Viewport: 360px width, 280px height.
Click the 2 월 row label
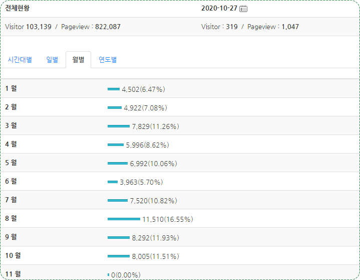11,107
